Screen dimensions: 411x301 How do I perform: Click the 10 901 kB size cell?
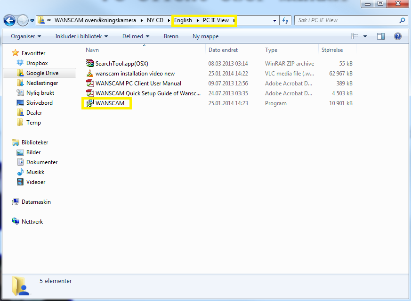[x=341, y=103]
